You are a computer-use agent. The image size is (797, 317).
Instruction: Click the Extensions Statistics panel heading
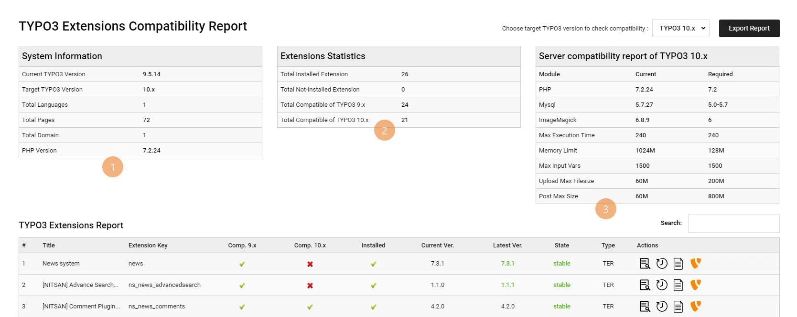tap(323, 56)
